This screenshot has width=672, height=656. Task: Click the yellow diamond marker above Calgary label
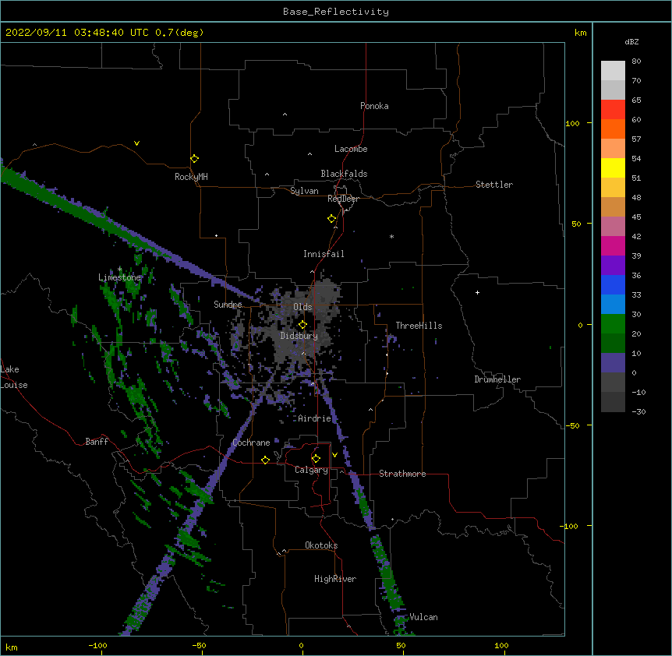316,459
